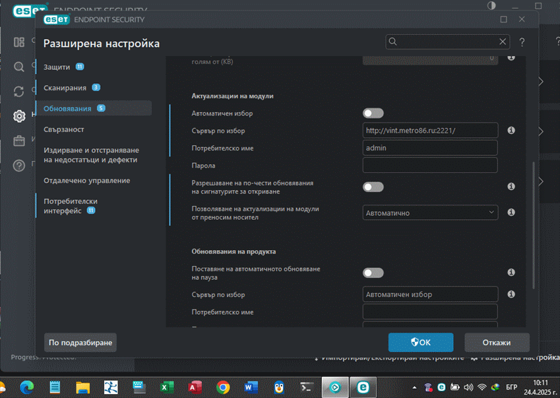Toggle the contrast icon in main ESET window
This screenshot has width=560, height=398.
coord(492,5)
